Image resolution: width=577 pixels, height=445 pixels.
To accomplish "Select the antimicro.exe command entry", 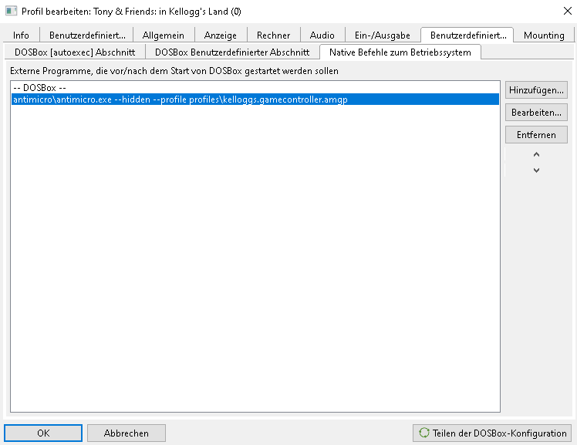I will click(180, 99).
